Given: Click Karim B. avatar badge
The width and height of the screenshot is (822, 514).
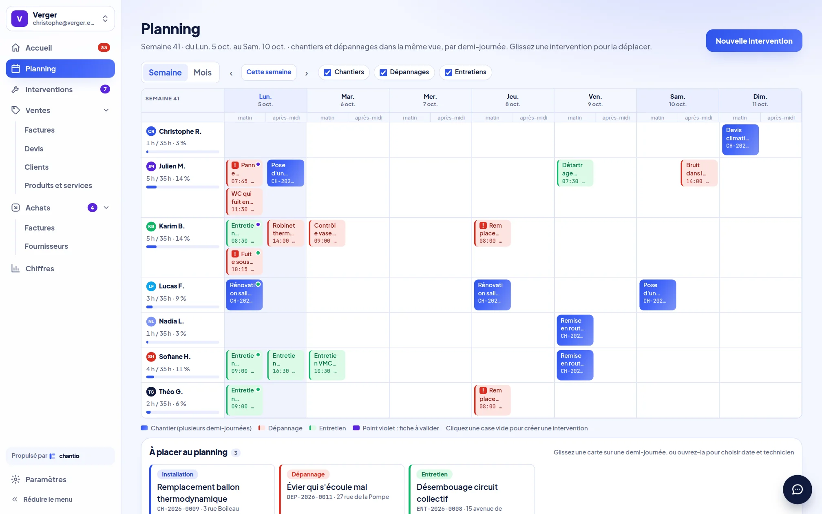Looking at the screenshot, I should 151,226.
